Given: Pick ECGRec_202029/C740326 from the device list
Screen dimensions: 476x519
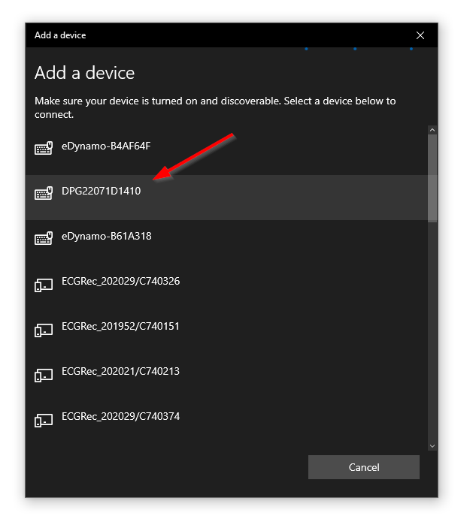Looking at the screenshot, I should pyautogui.click(x=120, y=281).
